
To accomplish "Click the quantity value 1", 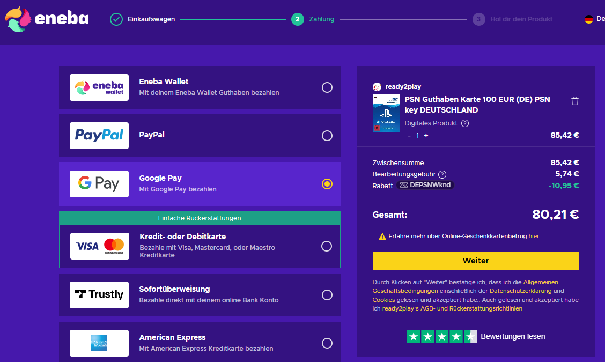I will pyautogui.click(x=417, y=136).
